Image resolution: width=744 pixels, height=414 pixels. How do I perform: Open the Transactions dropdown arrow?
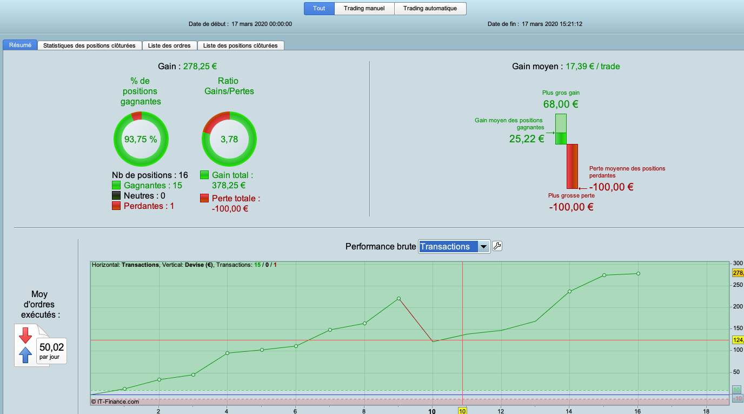point(484,247)
